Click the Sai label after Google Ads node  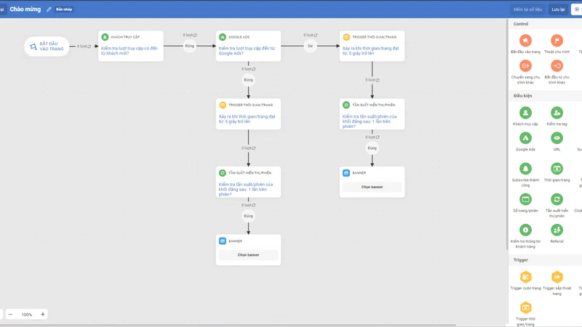(311, 46)
